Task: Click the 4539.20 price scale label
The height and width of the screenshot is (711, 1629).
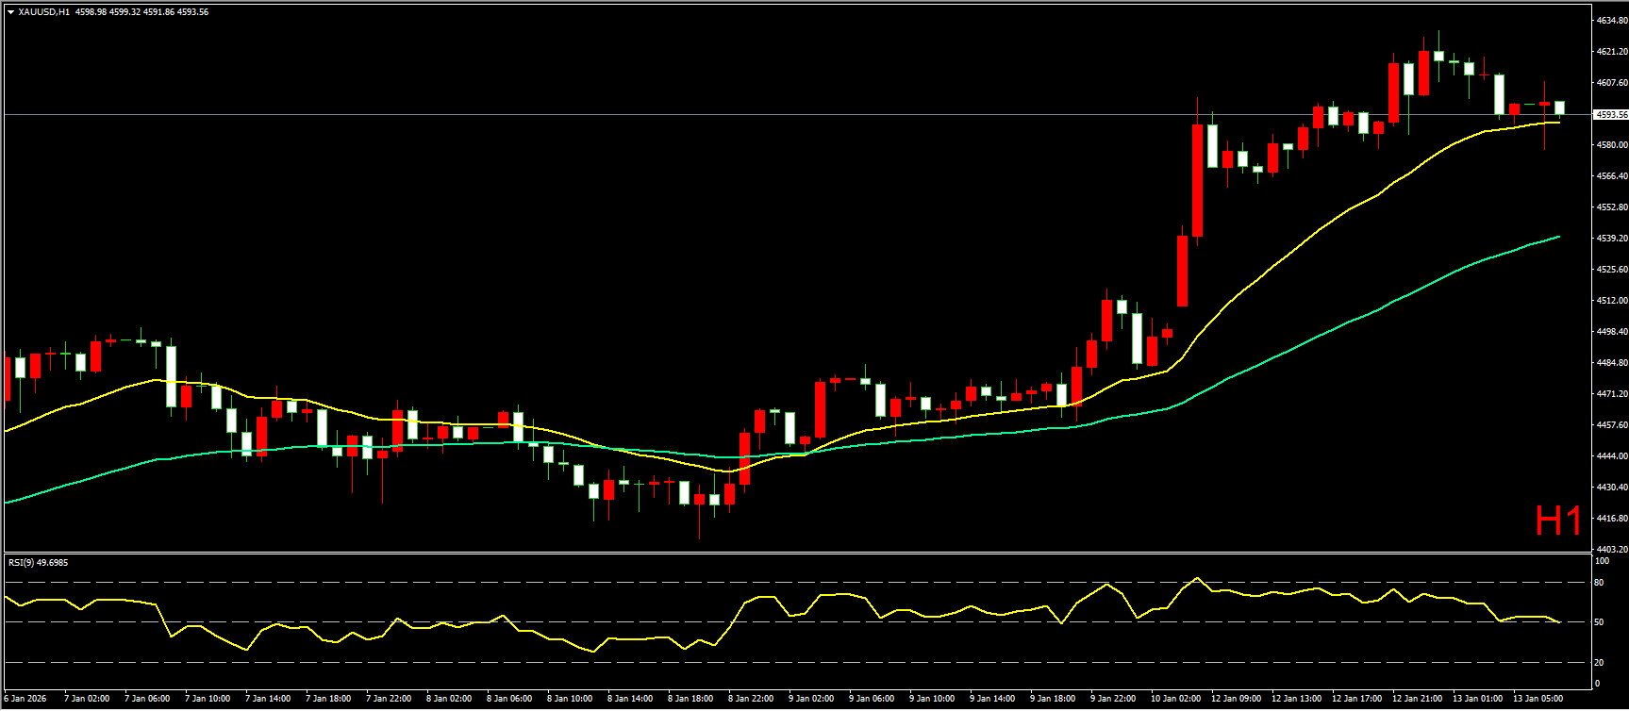Action: 1611,239
